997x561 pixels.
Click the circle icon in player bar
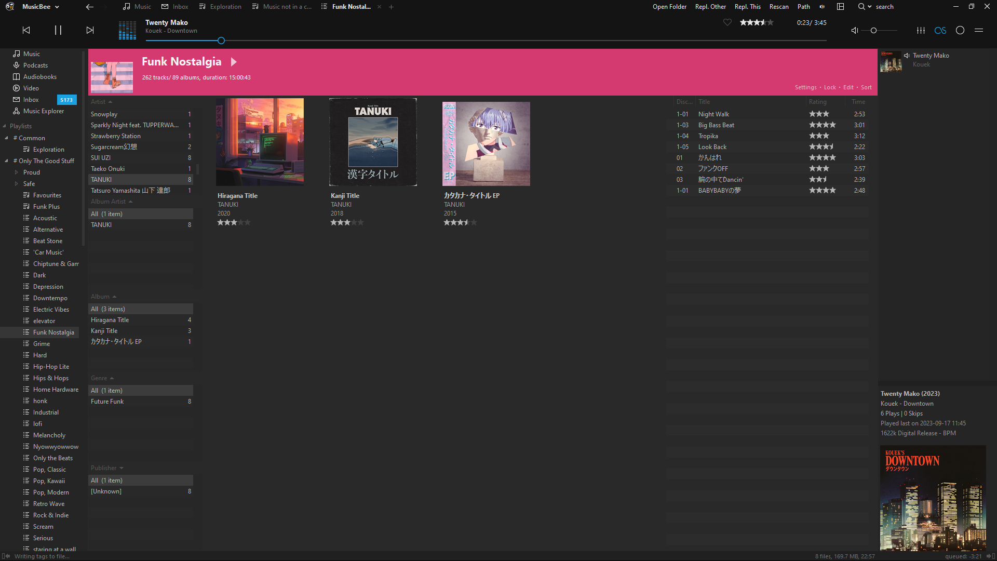960,30
